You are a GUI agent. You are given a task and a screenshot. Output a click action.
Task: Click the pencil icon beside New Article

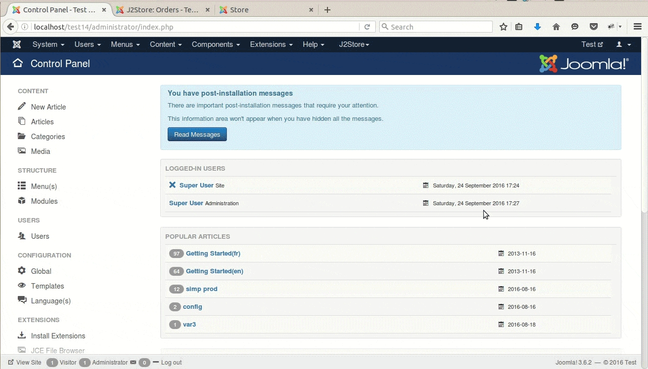[22, 107]
